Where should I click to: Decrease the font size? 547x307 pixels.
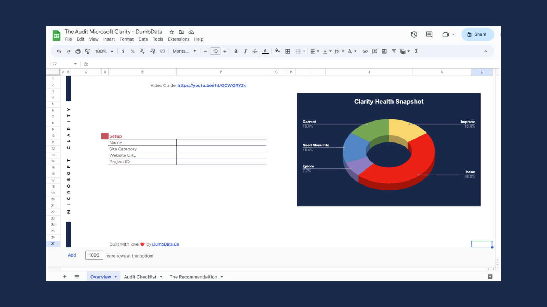(205, 52)
